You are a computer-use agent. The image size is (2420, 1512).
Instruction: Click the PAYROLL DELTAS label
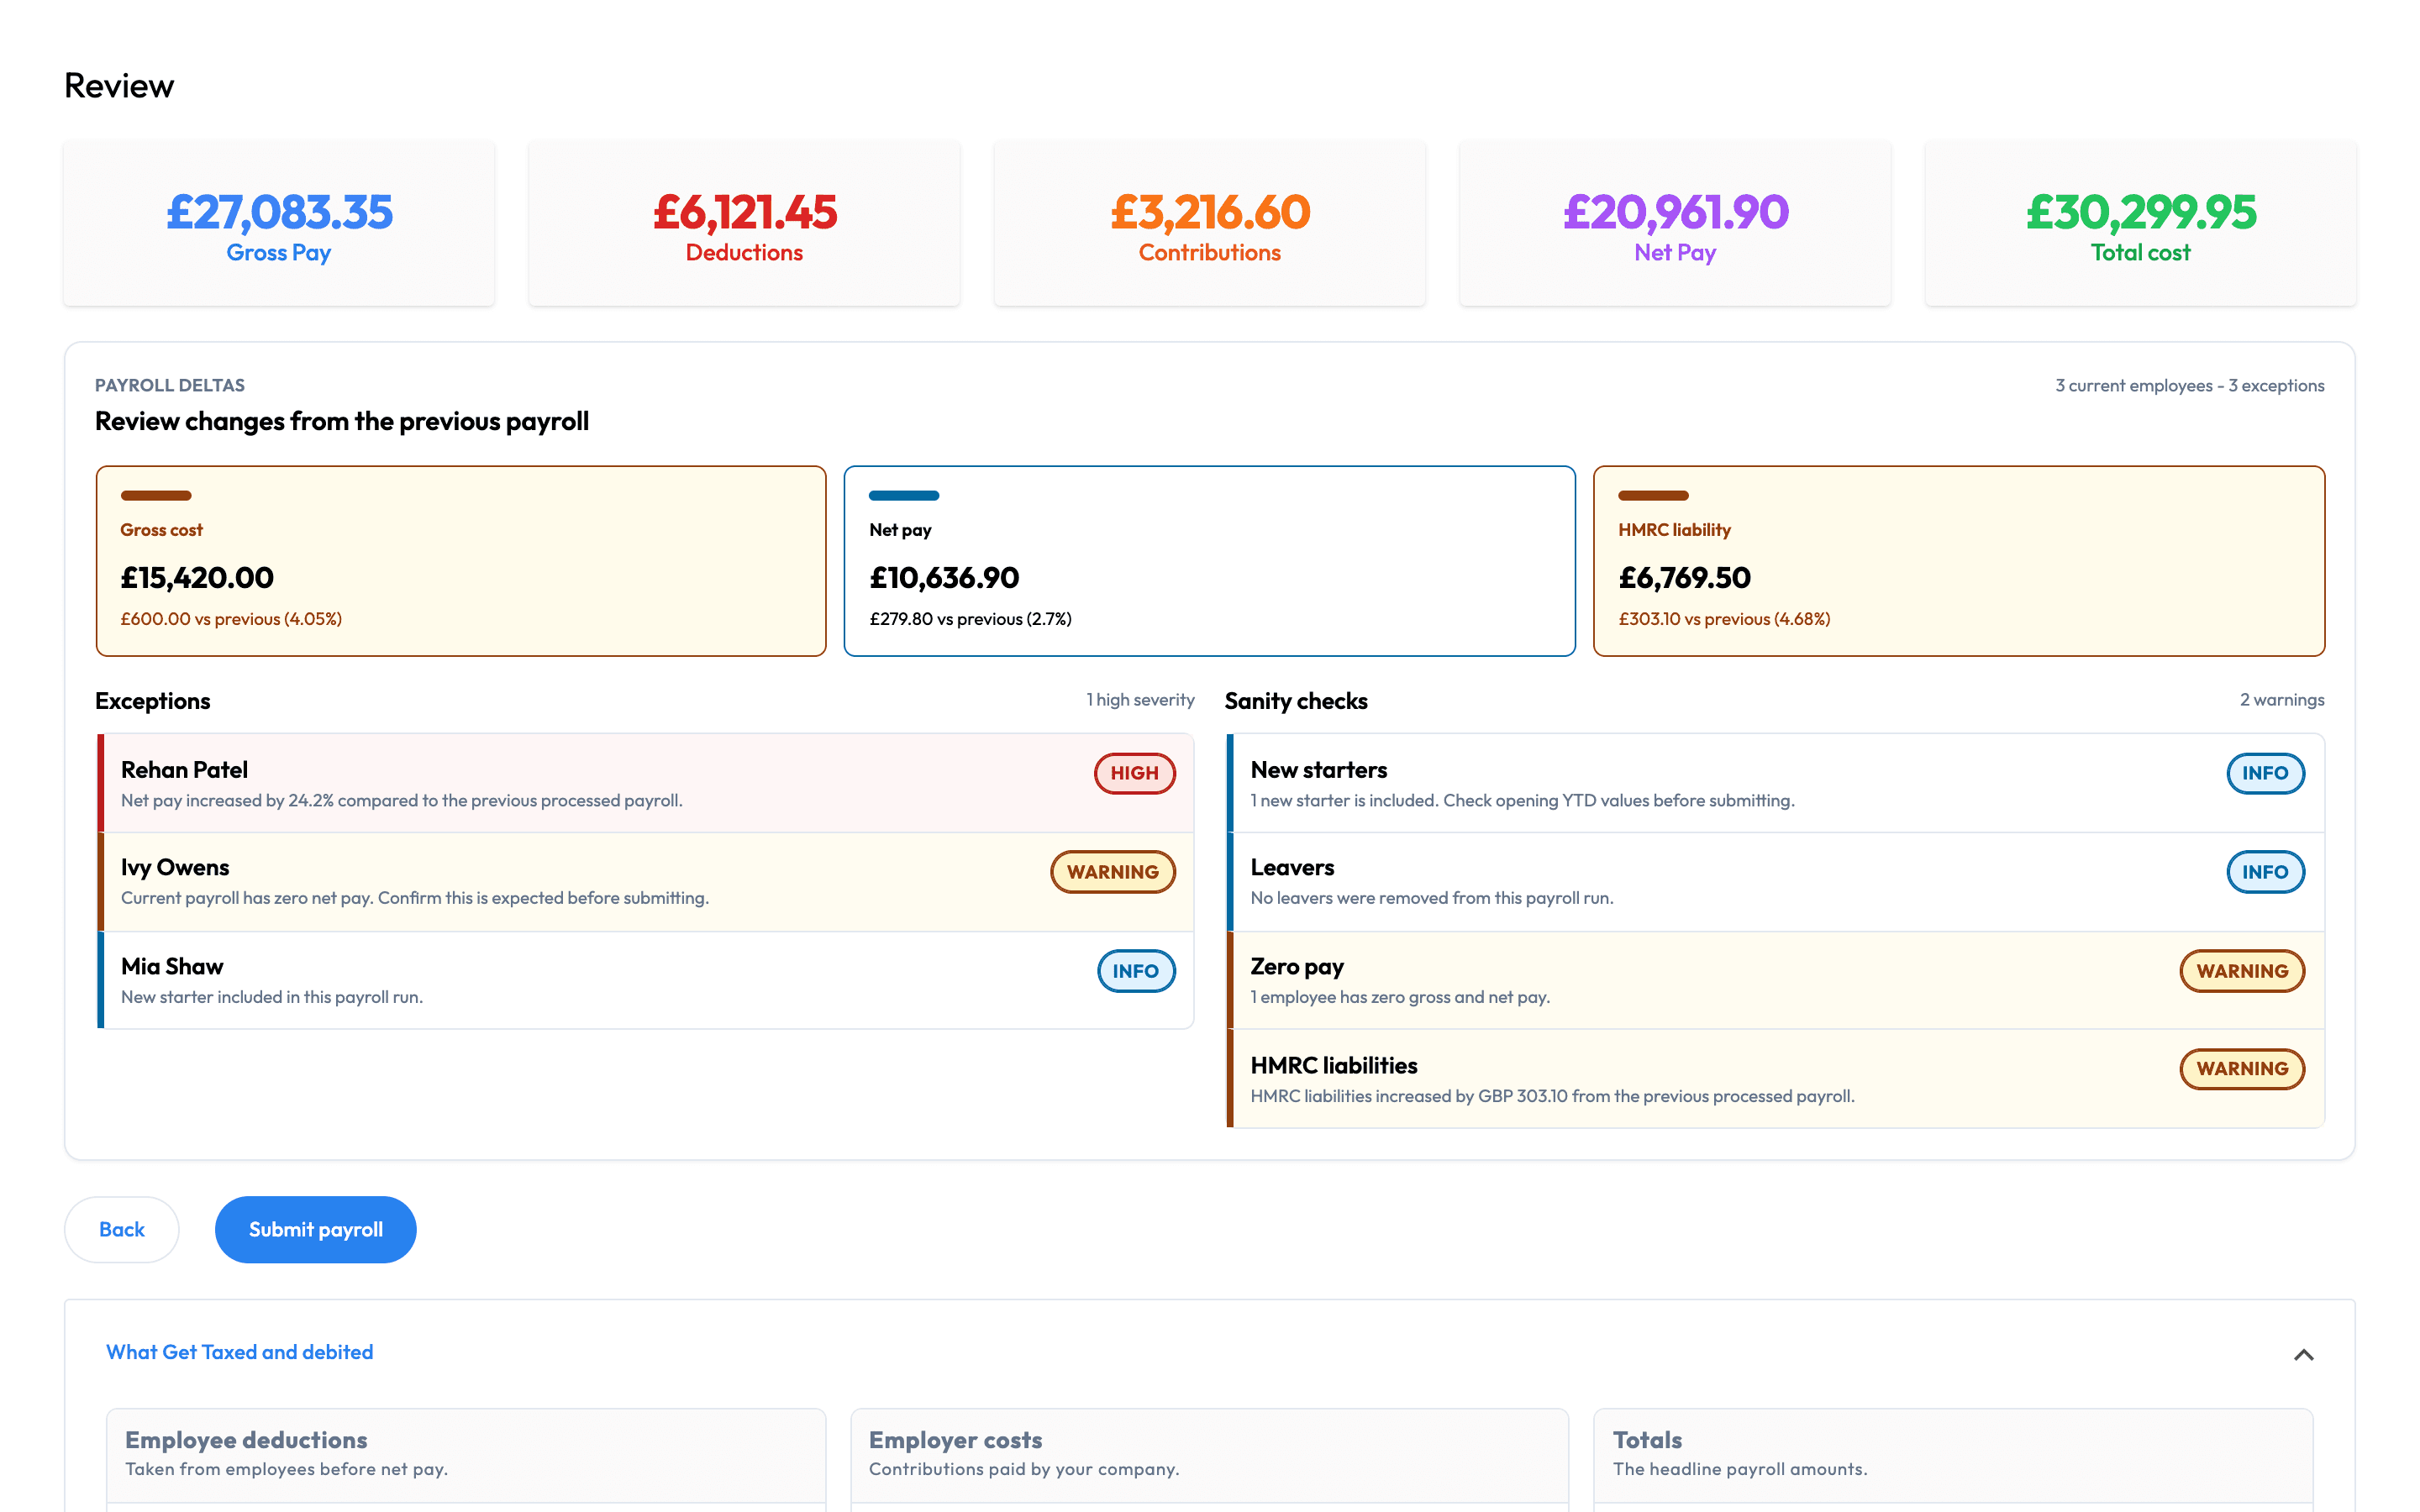pos(169,386)
